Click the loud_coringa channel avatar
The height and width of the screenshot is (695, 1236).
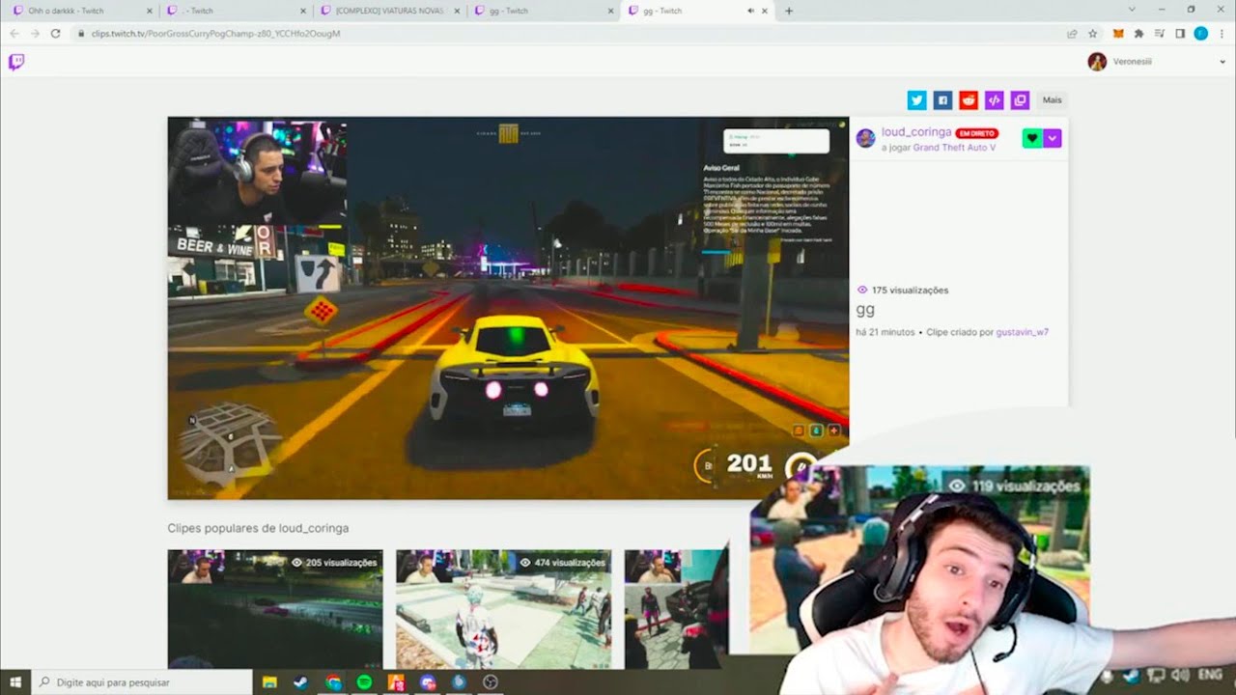(865, 138)
